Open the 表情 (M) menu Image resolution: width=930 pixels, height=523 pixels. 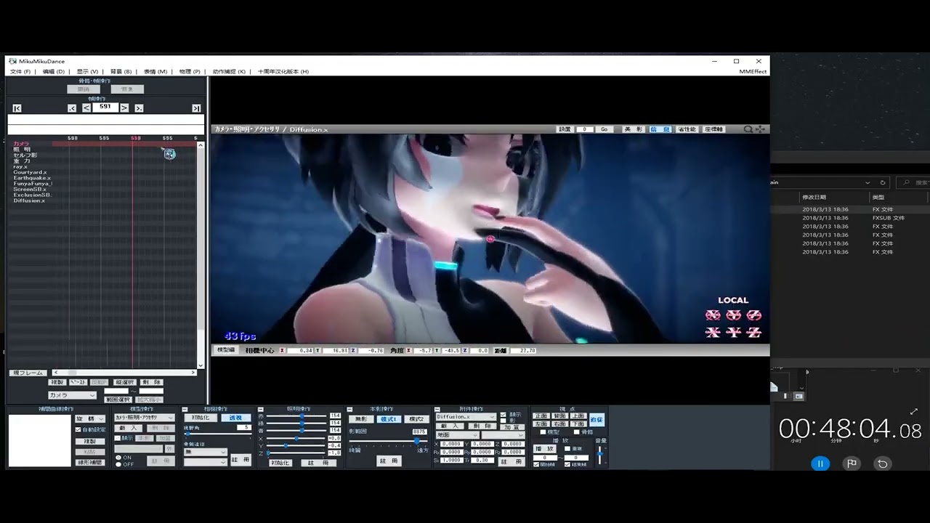(155, 72)
